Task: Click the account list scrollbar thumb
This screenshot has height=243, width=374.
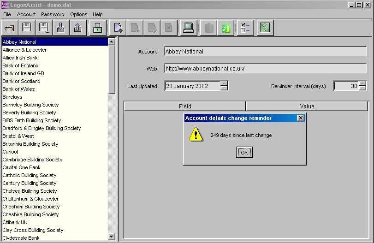Action: coord(112,70)
